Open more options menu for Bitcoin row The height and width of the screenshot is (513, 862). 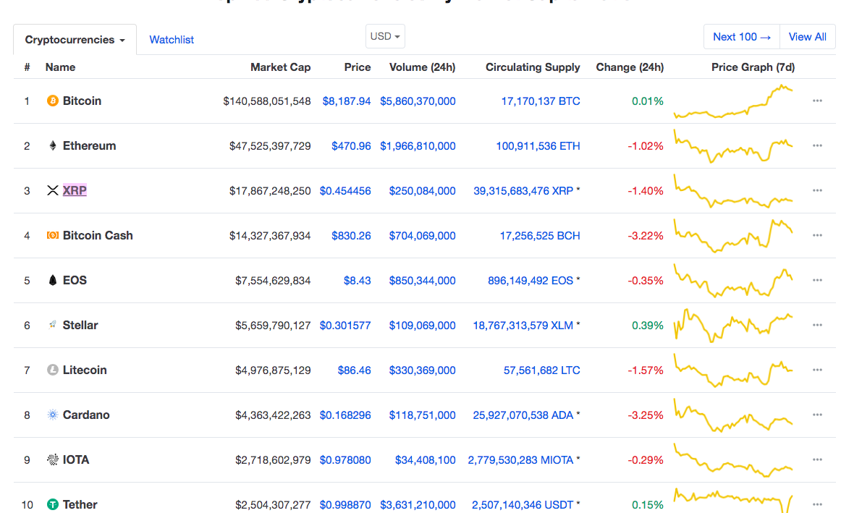point(817,101)
